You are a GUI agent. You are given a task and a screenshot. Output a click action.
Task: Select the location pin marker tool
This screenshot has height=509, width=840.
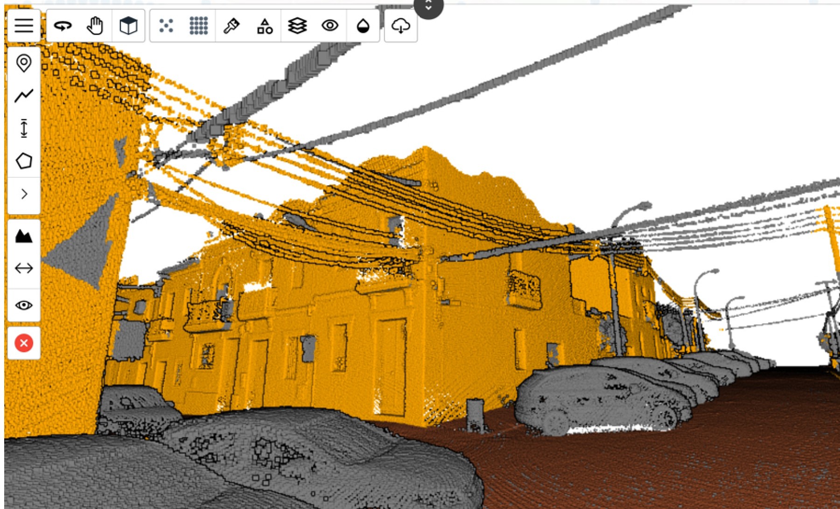tap(24, 63)
